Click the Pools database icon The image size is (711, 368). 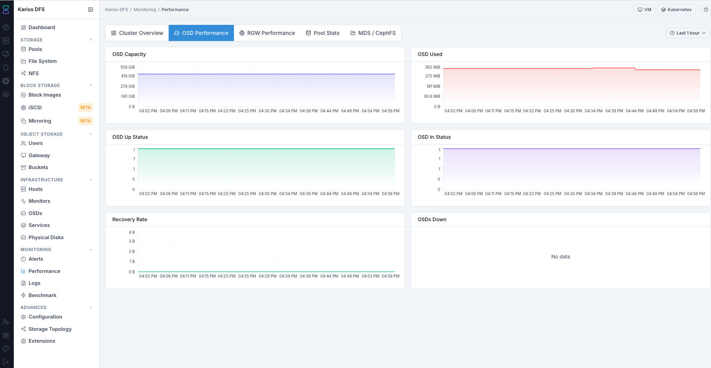coord(23,49)
